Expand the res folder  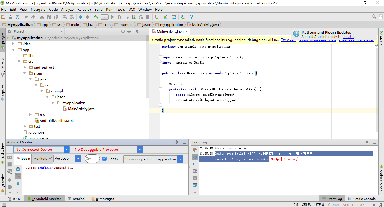click(31, 114)
